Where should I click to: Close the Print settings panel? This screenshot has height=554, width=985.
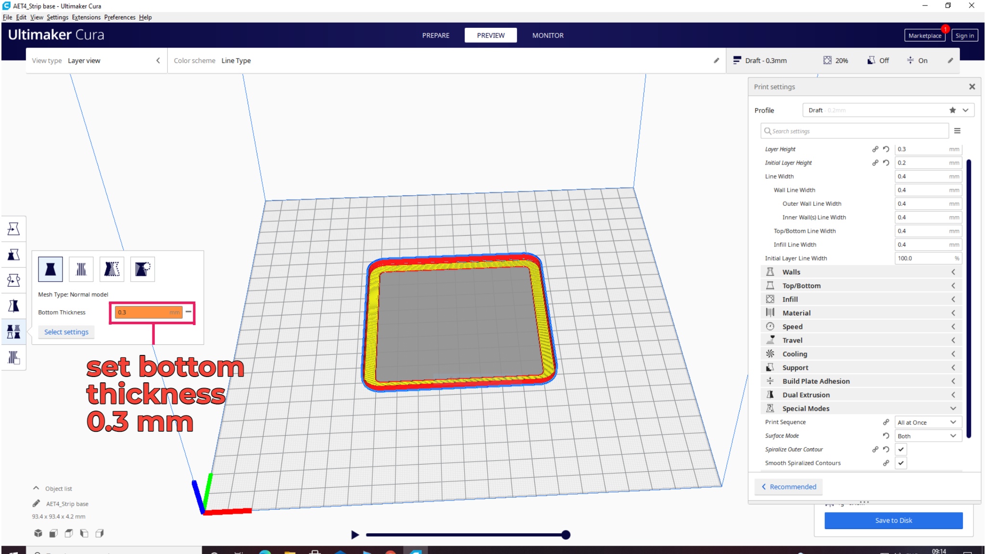coord(972,87)
